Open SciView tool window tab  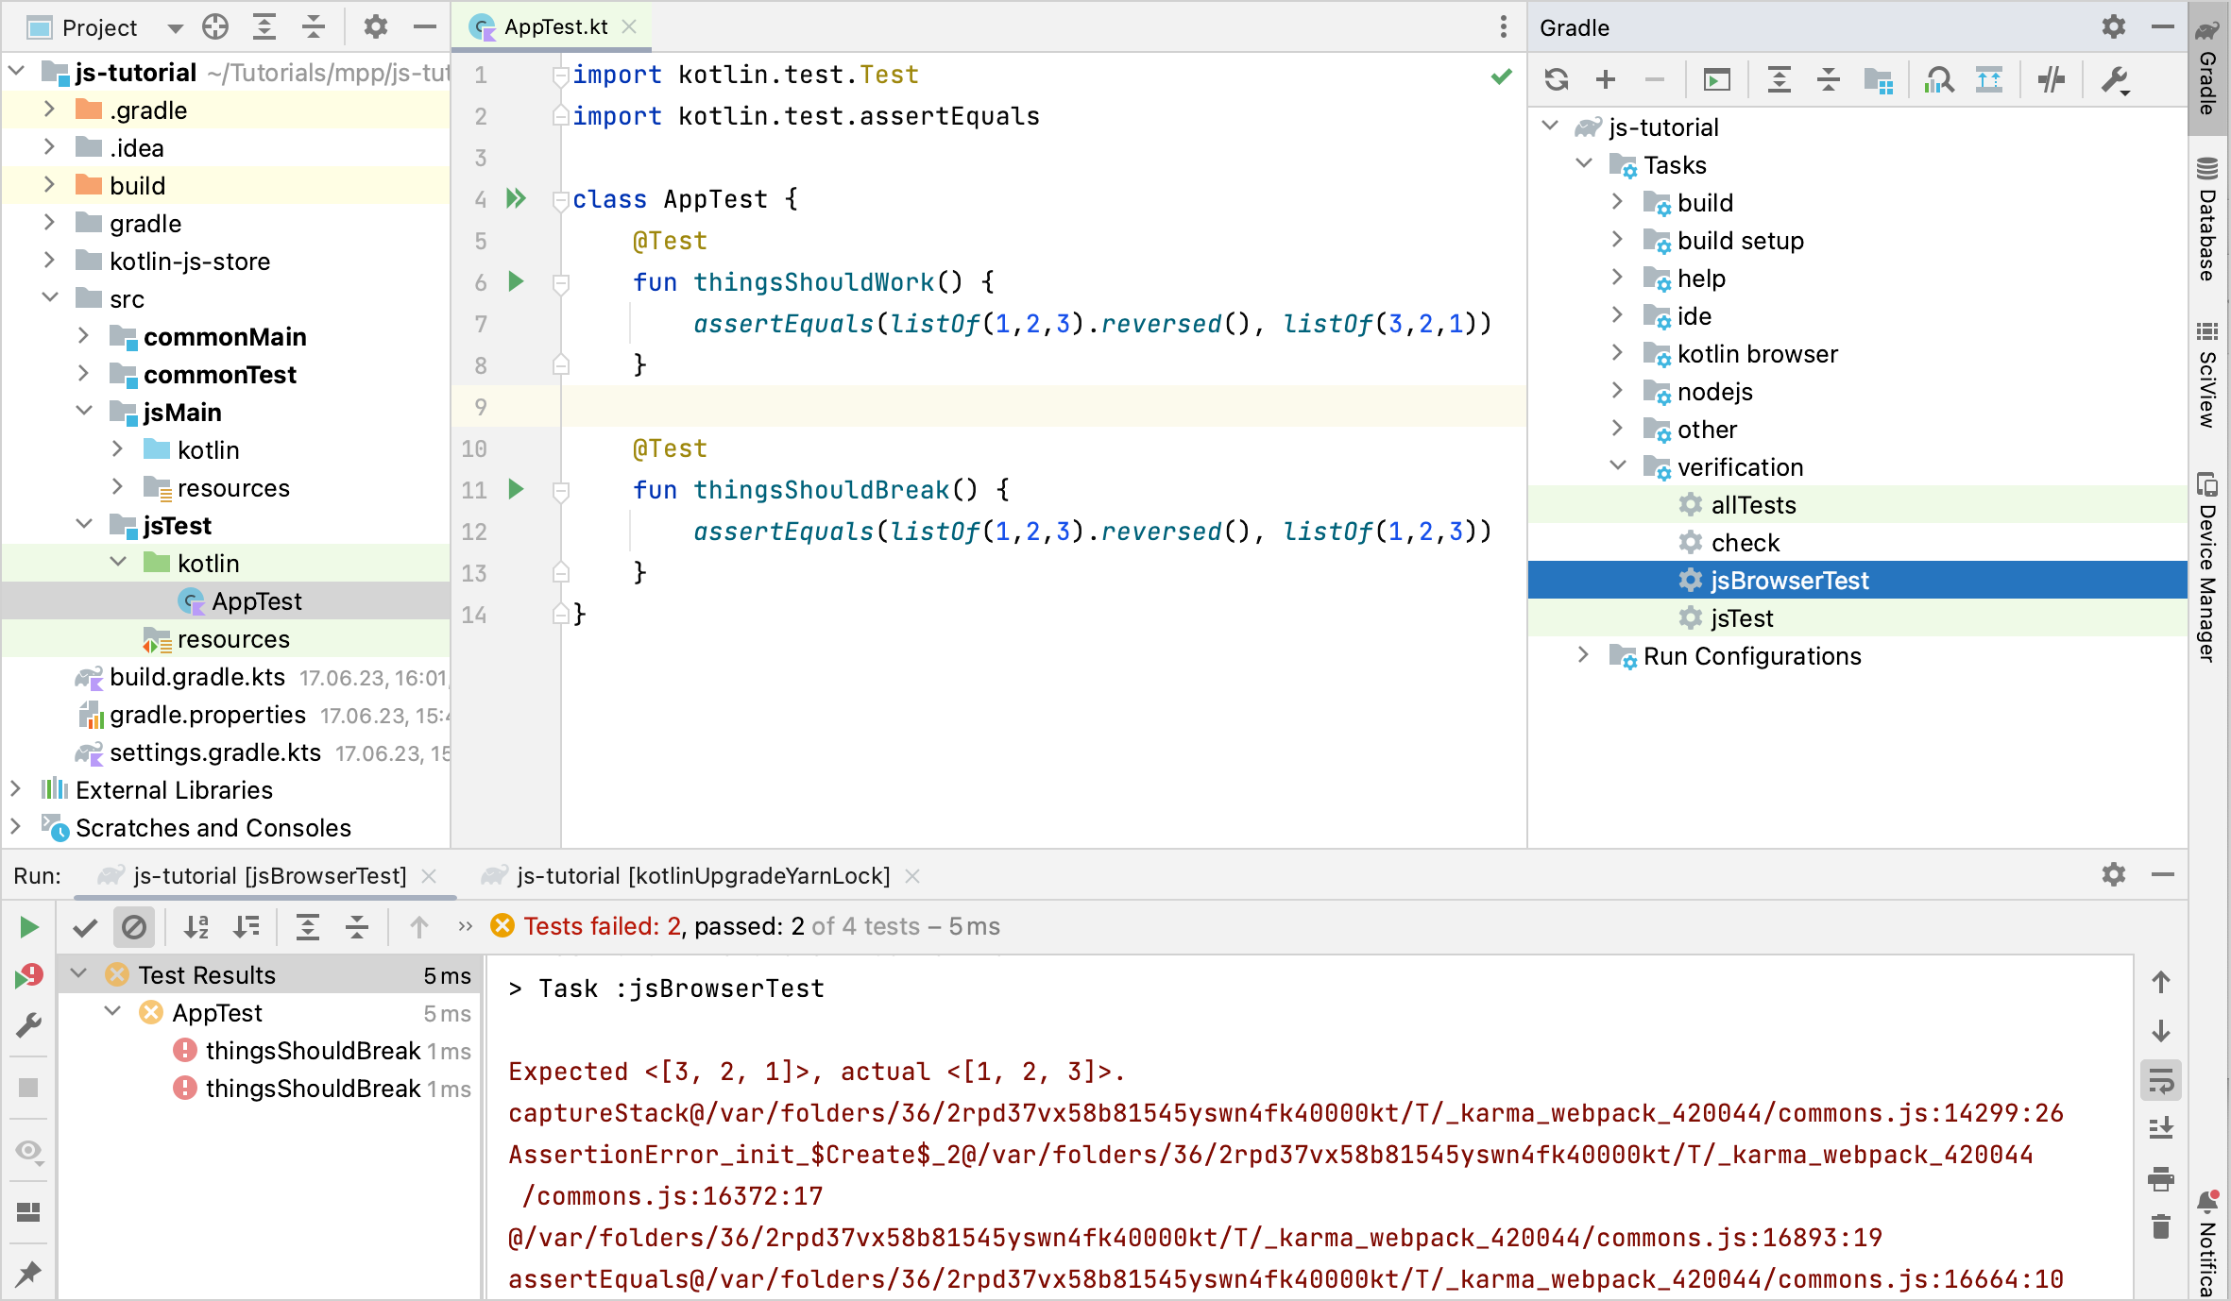pyautogui.click(x=2208, y=376)
